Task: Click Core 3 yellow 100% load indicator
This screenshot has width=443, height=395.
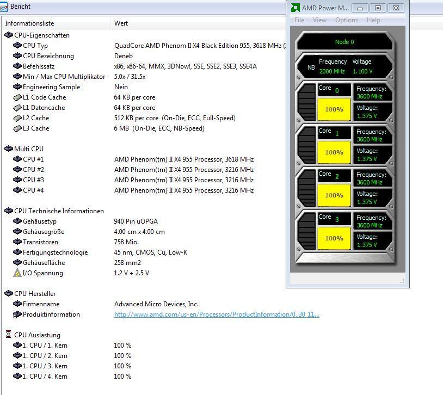Action: pos(334,238)
